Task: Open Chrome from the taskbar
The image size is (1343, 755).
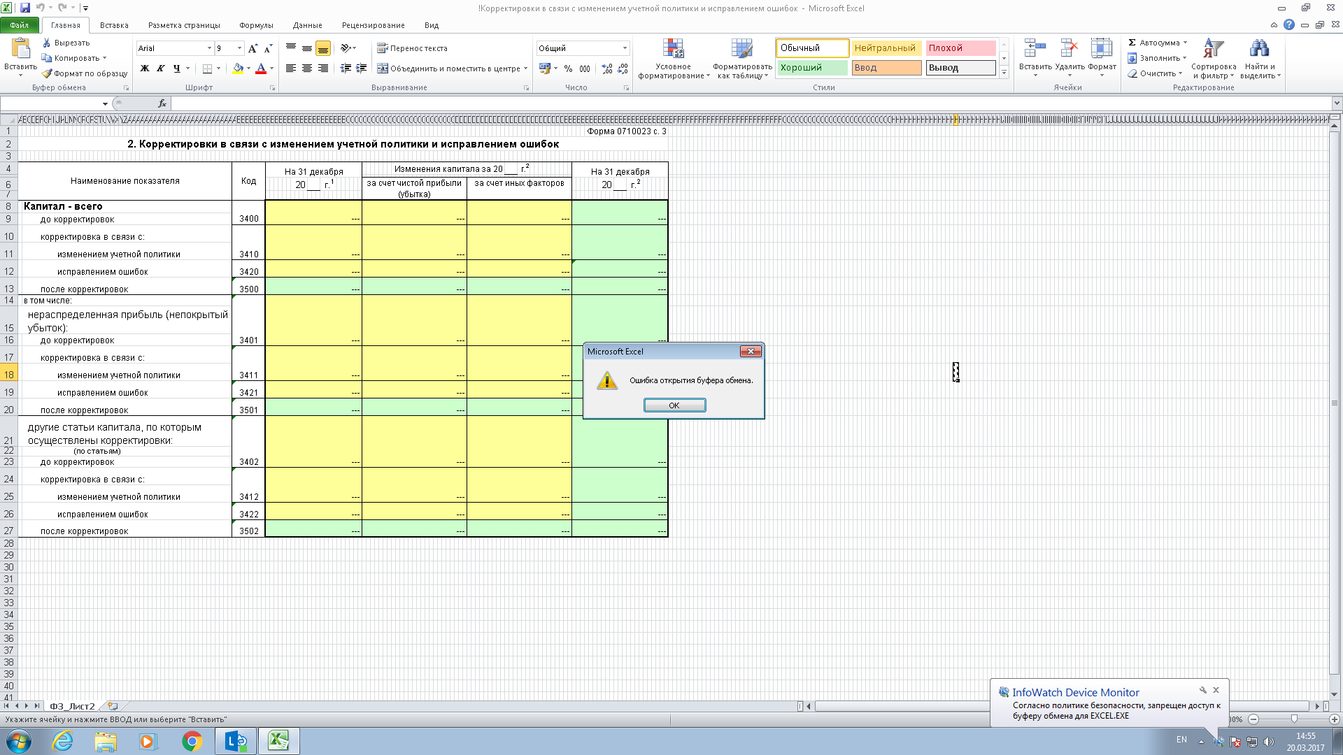Action: click(192, 741)
